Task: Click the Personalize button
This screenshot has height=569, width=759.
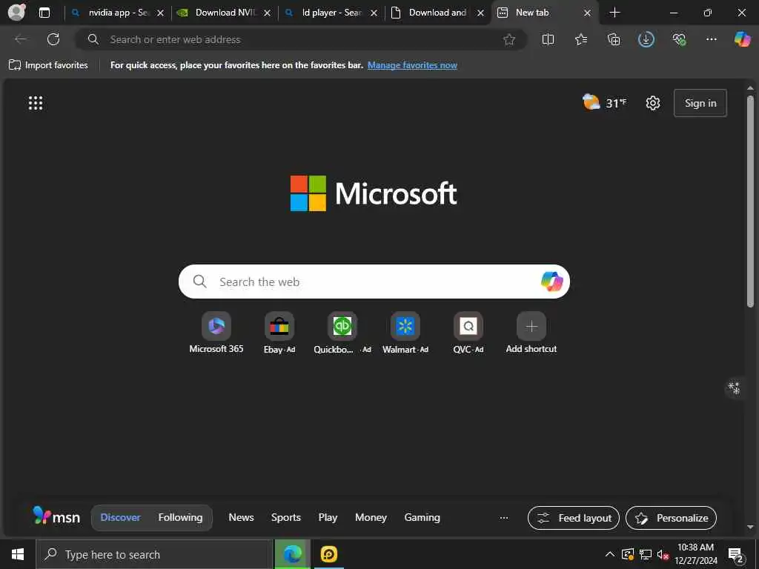Action: coord(671,518)
